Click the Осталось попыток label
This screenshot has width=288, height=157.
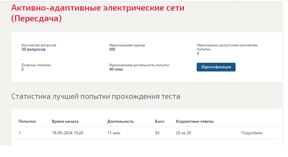point(36,65)
